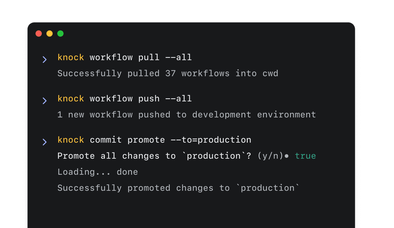The width and height of the screenshot is (394, 228).
Task: Click the prompt chevron before commit promote
Action: tap(44, 142)
